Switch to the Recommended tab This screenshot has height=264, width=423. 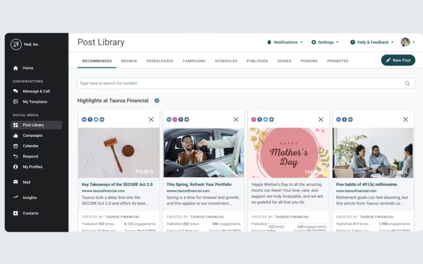97,61
